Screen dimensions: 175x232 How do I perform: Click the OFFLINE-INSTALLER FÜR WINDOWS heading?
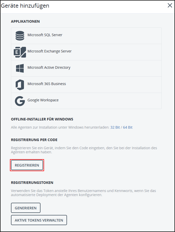pos(42,119)
